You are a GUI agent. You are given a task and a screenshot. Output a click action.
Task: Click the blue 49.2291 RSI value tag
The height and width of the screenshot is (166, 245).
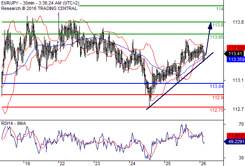(235, 142)
